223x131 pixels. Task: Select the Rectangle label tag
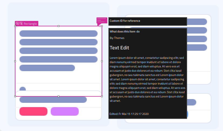[30, 24]
